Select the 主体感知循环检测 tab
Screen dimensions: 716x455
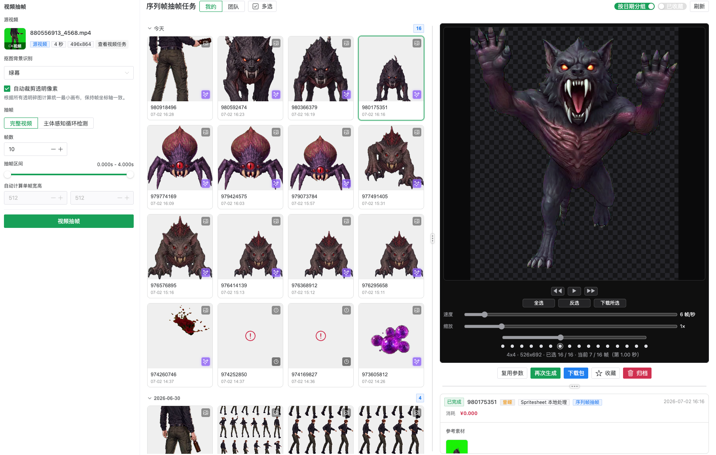(x=66, y=123)
